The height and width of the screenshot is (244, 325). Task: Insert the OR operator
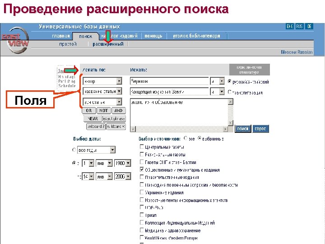(89, 111)
